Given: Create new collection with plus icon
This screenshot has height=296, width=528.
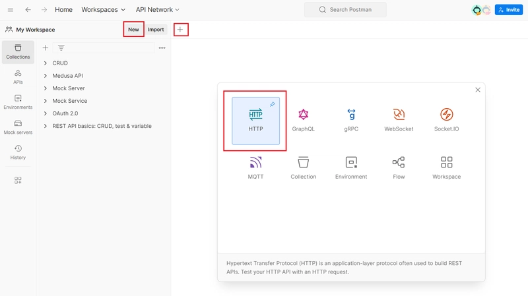Looking at the screenshot, I should point(45,47).
